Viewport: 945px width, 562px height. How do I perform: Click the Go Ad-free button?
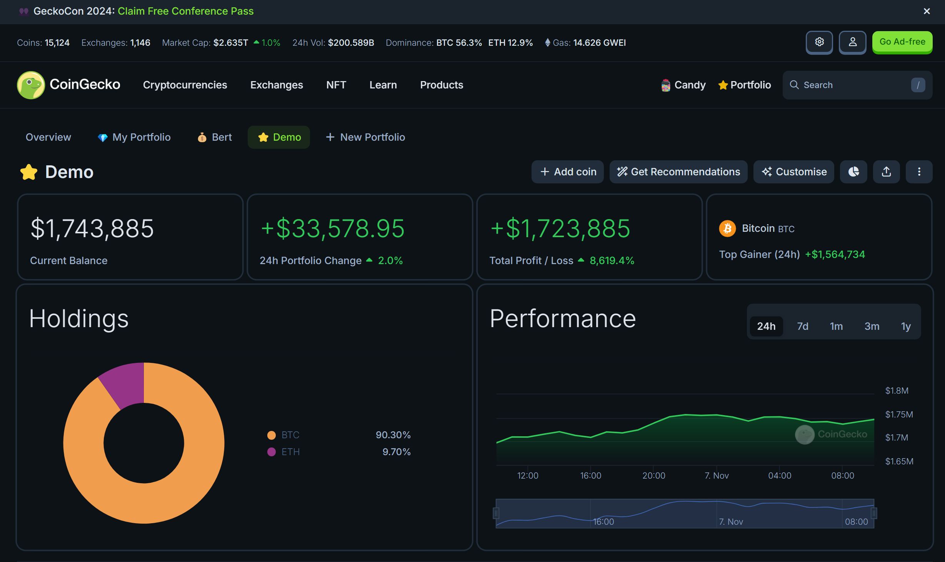(x=902, y=42)
